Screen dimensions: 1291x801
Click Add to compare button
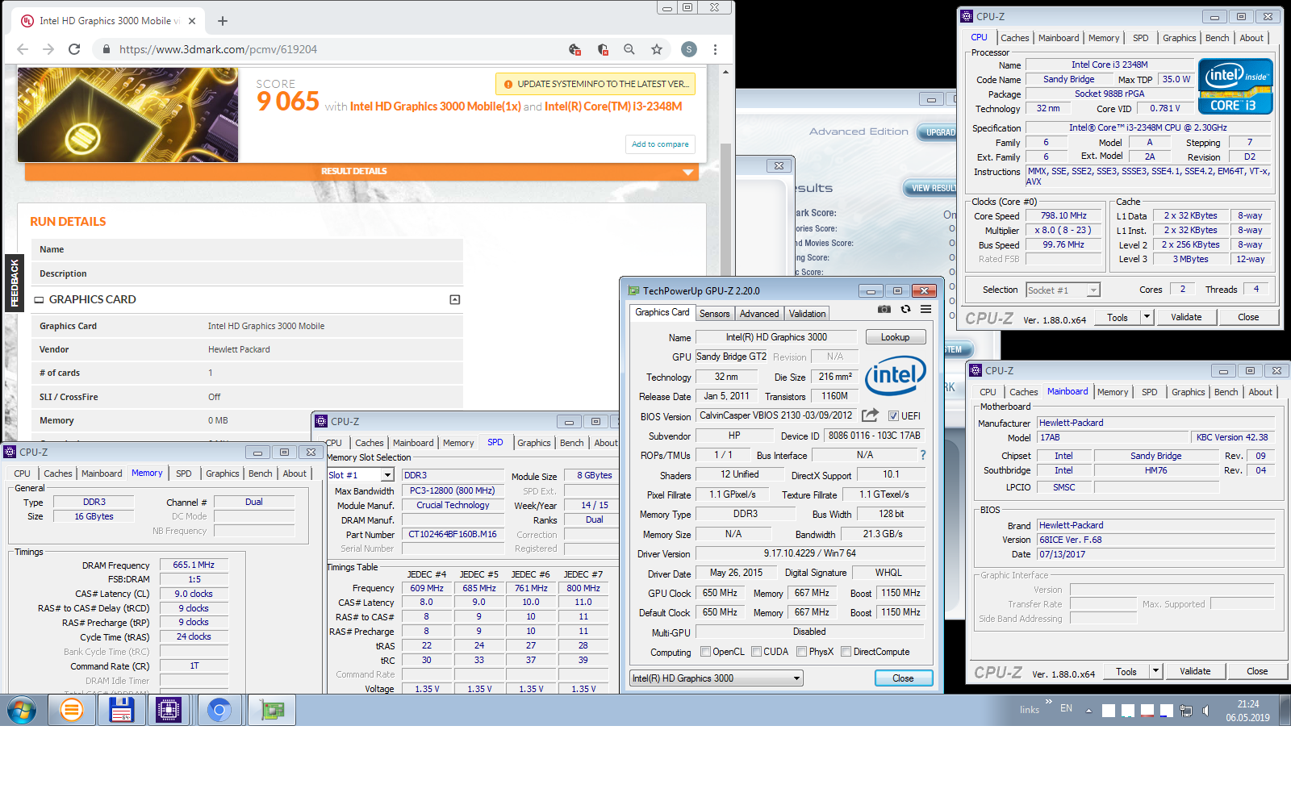660,144
